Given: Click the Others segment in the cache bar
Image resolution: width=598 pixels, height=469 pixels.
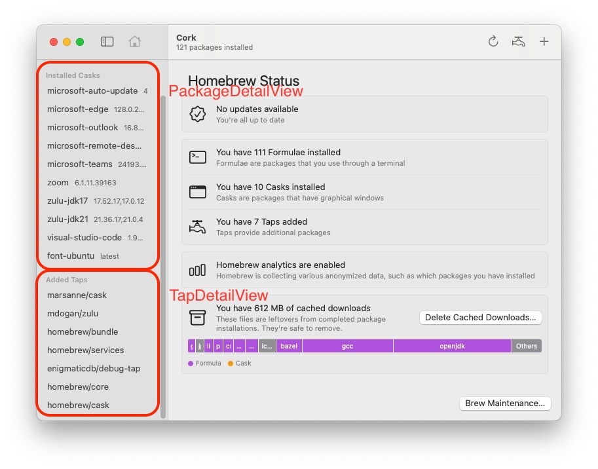Looking at the screenshot, I should 527,346.
